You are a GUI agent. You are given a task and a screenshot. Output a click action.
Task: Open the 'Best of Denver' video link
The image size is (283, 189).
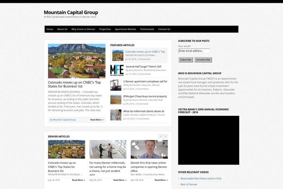(189, 184)
